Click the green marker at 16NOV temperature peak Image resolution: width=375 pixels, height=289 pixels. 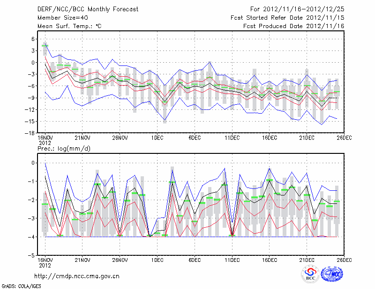tap(45, 45)
